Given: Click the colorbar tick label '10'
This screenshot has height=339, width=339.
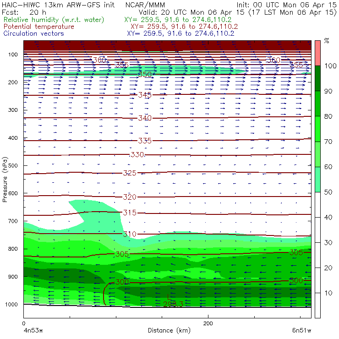Looking at the screenshot, I should point(328,293).
